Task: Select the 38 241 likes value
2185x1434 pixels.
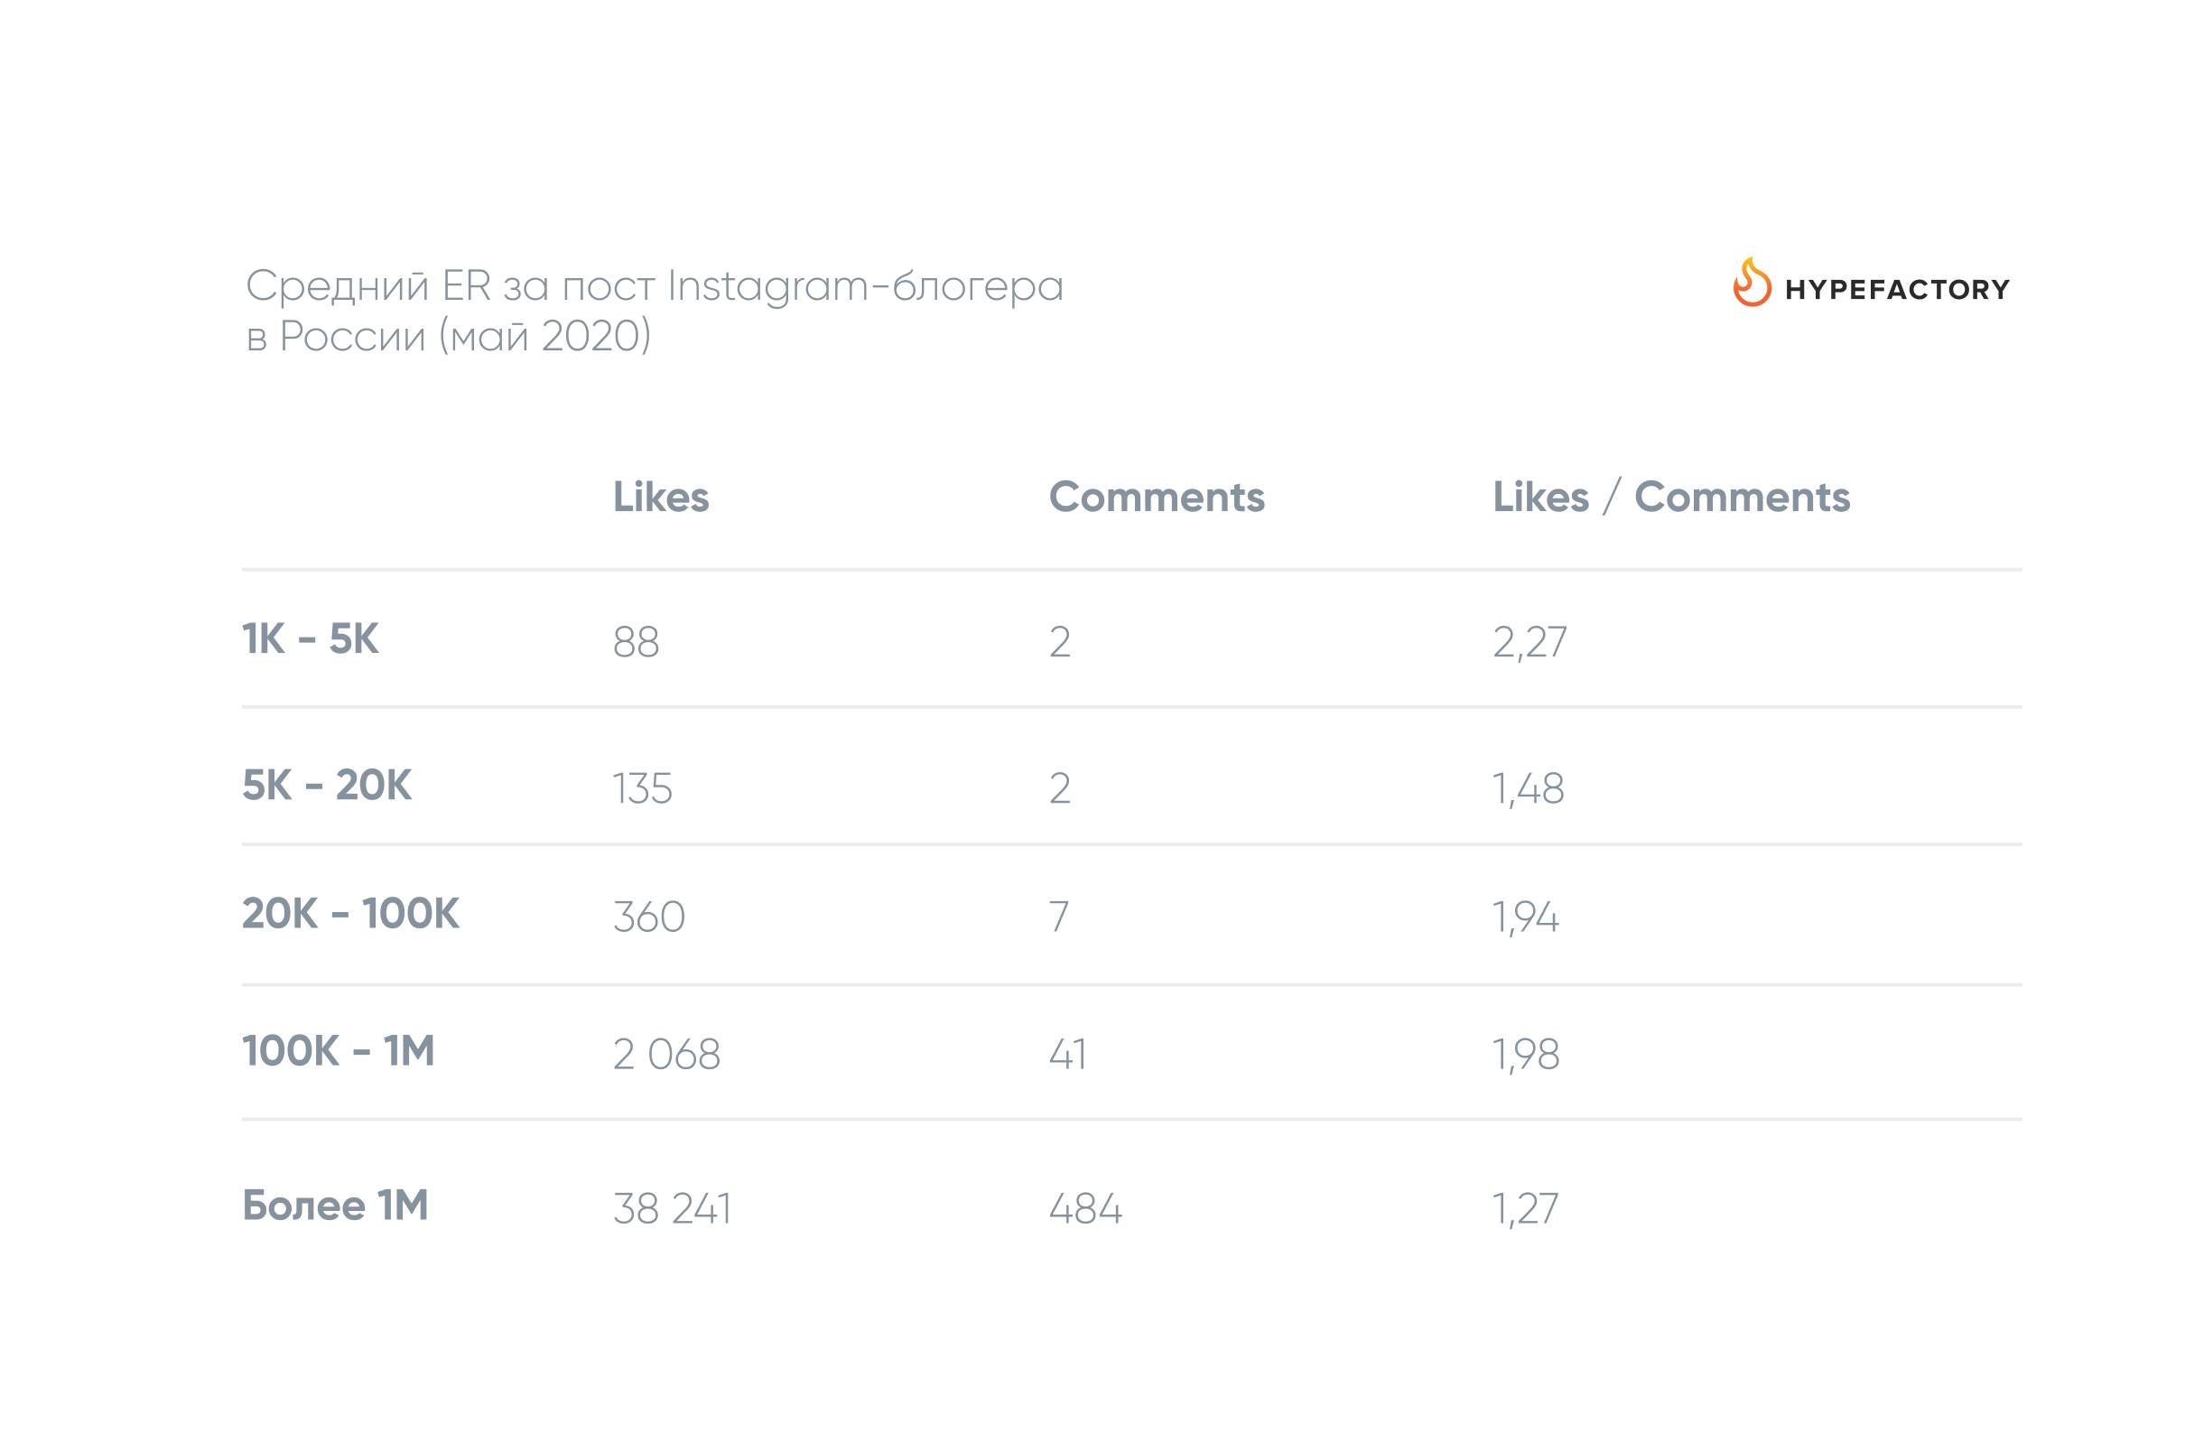Action: pyautogui.click(x=672, y=1209)
